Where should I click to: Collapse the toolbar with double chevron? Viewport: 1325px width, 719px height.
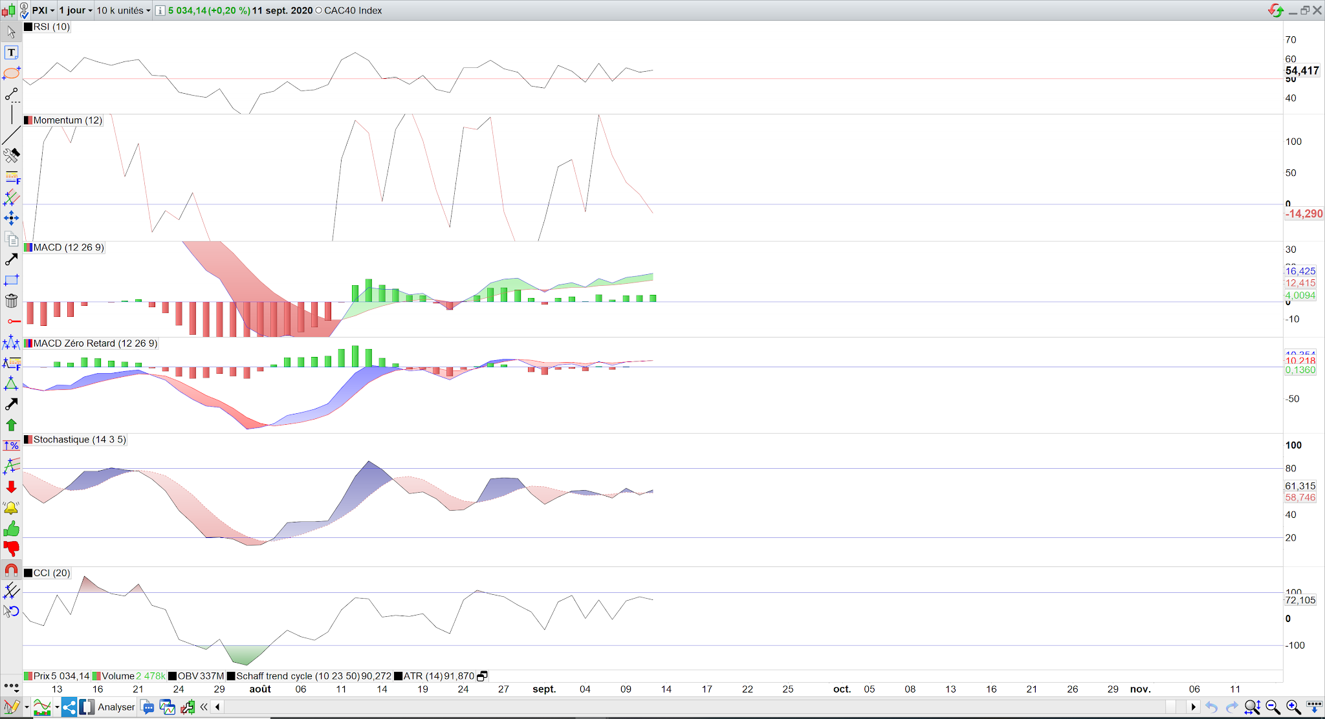204,707
